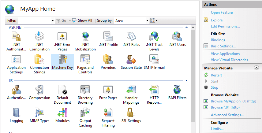Image resolution: width=262 pixels, height=133 pixels.
Task: Click the Go filter button
Action: (x=61, y=20)
